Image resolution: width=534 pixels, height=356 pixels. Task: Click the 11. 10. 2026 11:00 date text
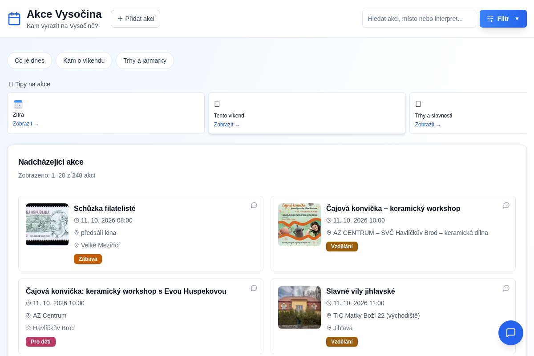coord(359,303)
